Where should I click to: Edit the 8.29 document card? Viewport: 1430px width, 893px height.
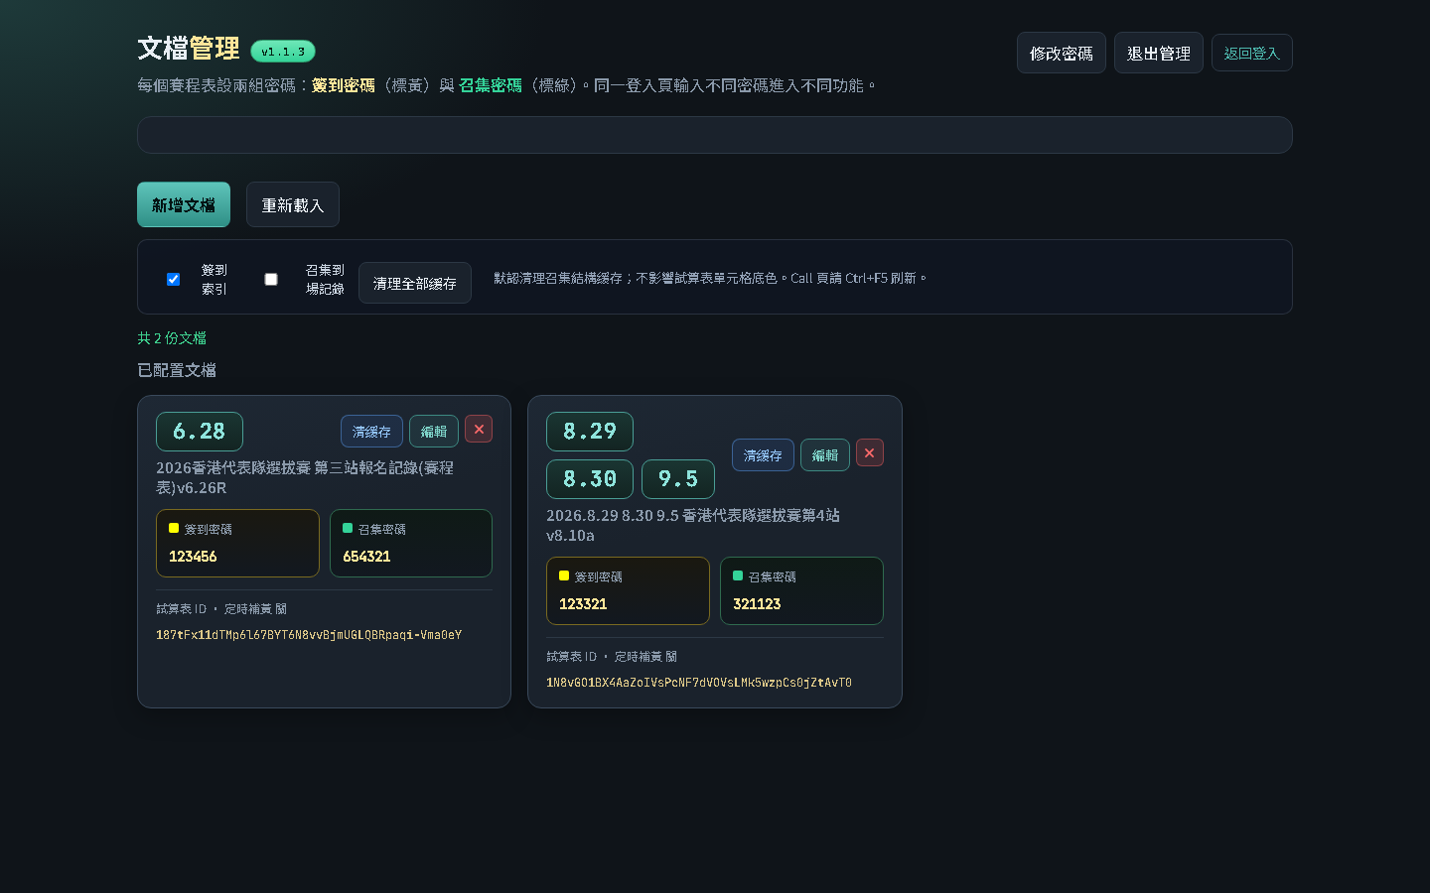(x=825, y=455)
